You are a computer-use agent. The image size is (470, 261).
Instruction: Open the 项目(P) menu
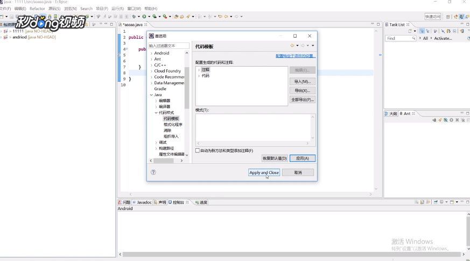(x=102, y=9)
